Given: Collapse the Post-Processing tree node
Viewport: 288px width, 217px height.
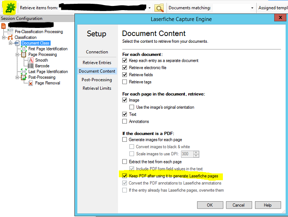Looking at the screenshot, I should (x=17, y=77).
